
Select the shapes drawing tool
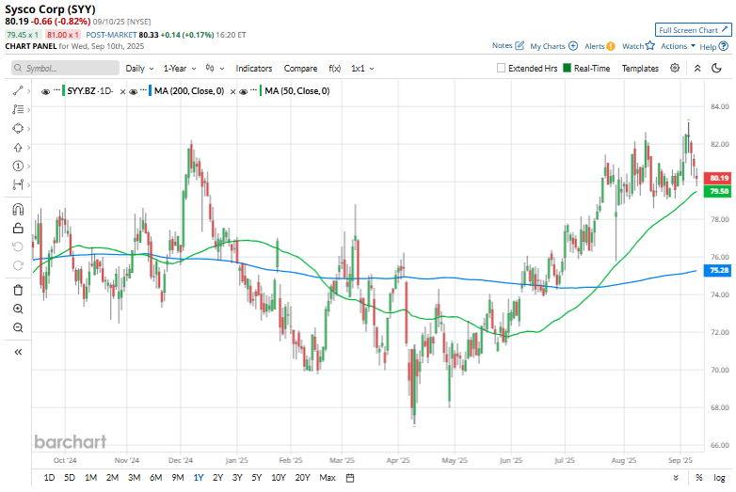click(18, 128)
